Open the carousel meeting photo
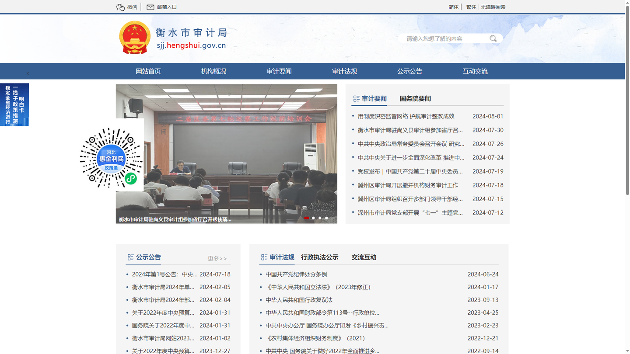 click(226, 154)
